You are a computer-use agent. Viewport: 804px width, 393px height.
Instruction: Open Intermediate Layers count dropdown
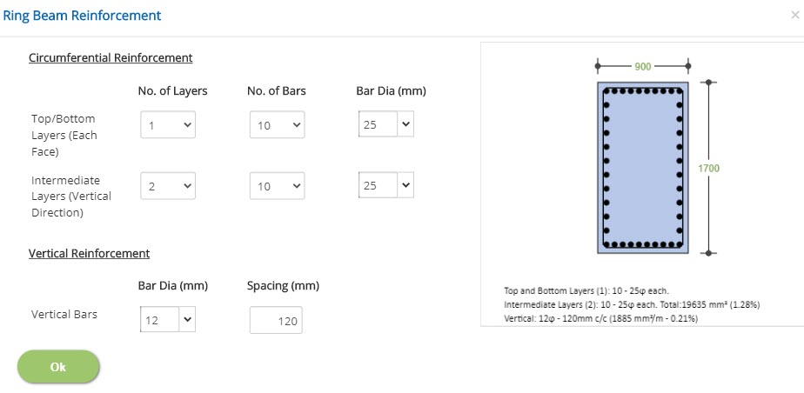pos(168,185)
